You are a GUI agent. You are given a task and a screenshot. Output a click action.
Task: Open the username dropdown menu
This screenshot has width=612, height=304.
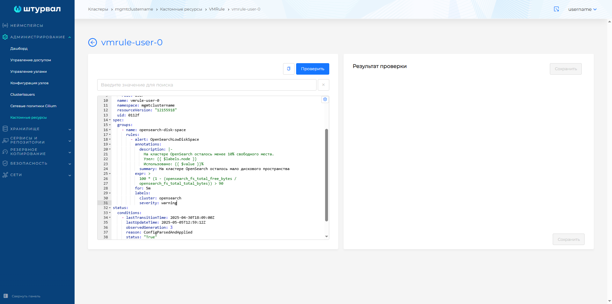[x=582, y=9]
